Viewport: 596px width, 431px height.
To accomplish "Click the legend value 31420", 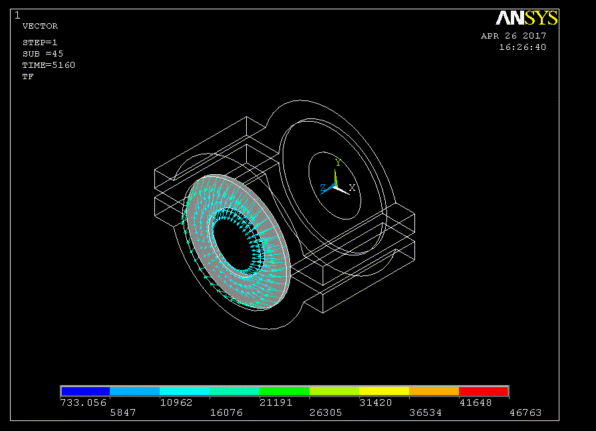I will (x=376, y=402).
